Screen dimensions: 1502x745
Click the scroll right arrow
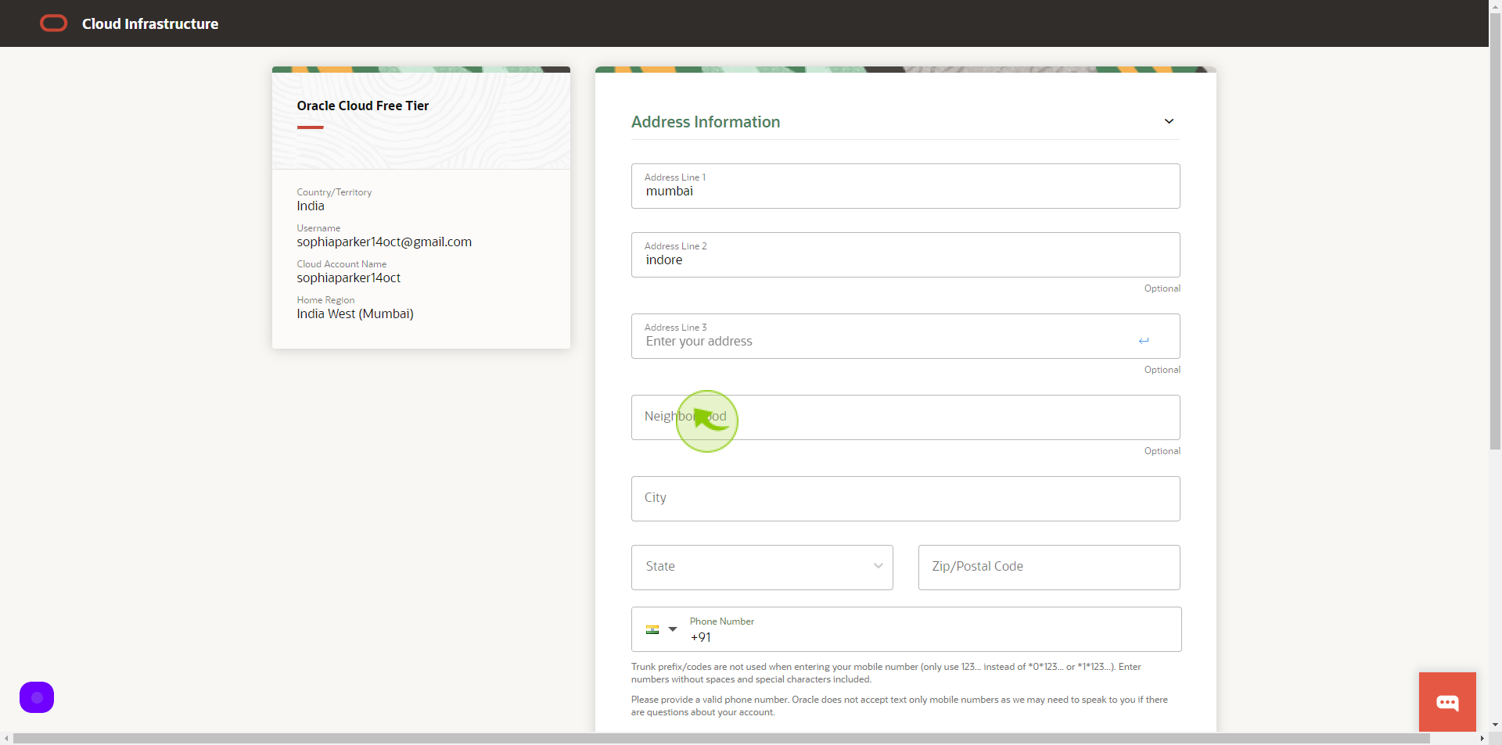[x=1482, y=739]
